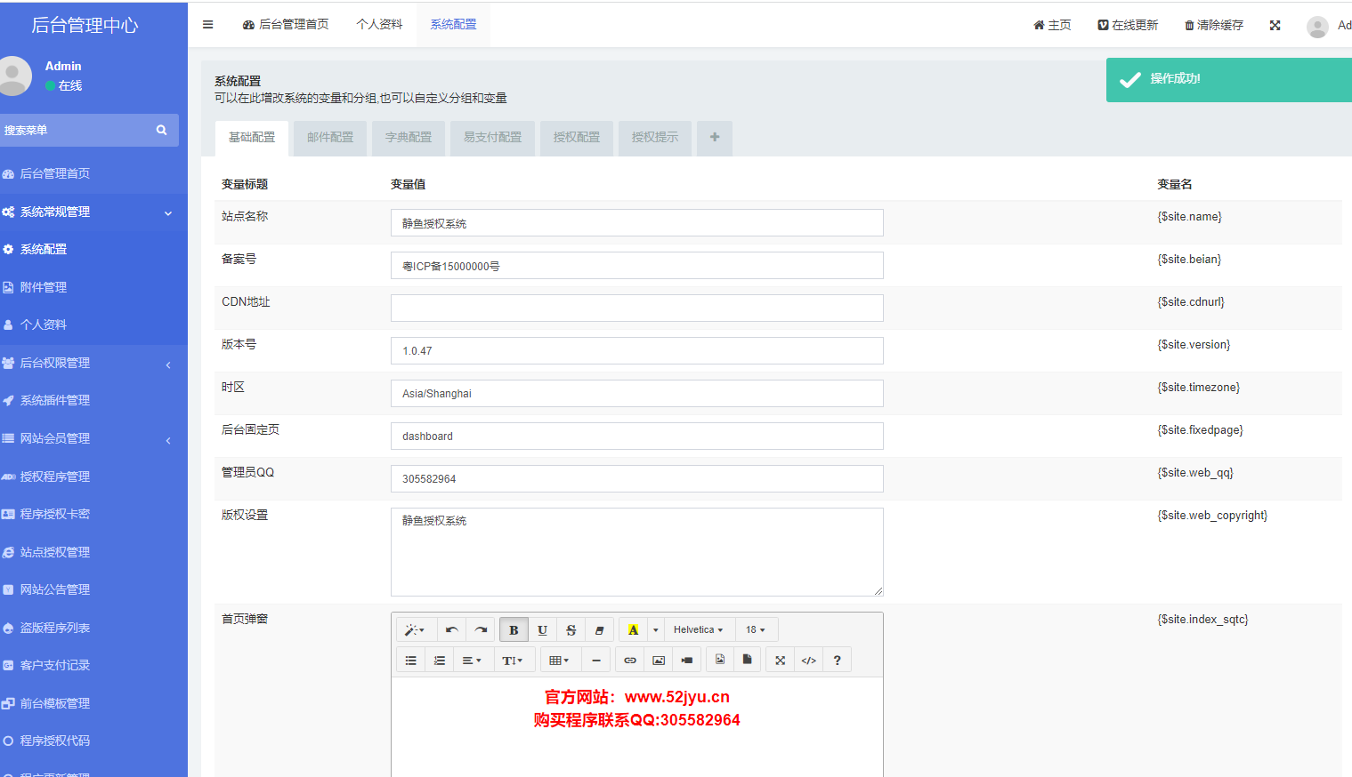Click the 站点名称 input field
1352x777 pixels.
pyautogui.click(x=636, y=223)
